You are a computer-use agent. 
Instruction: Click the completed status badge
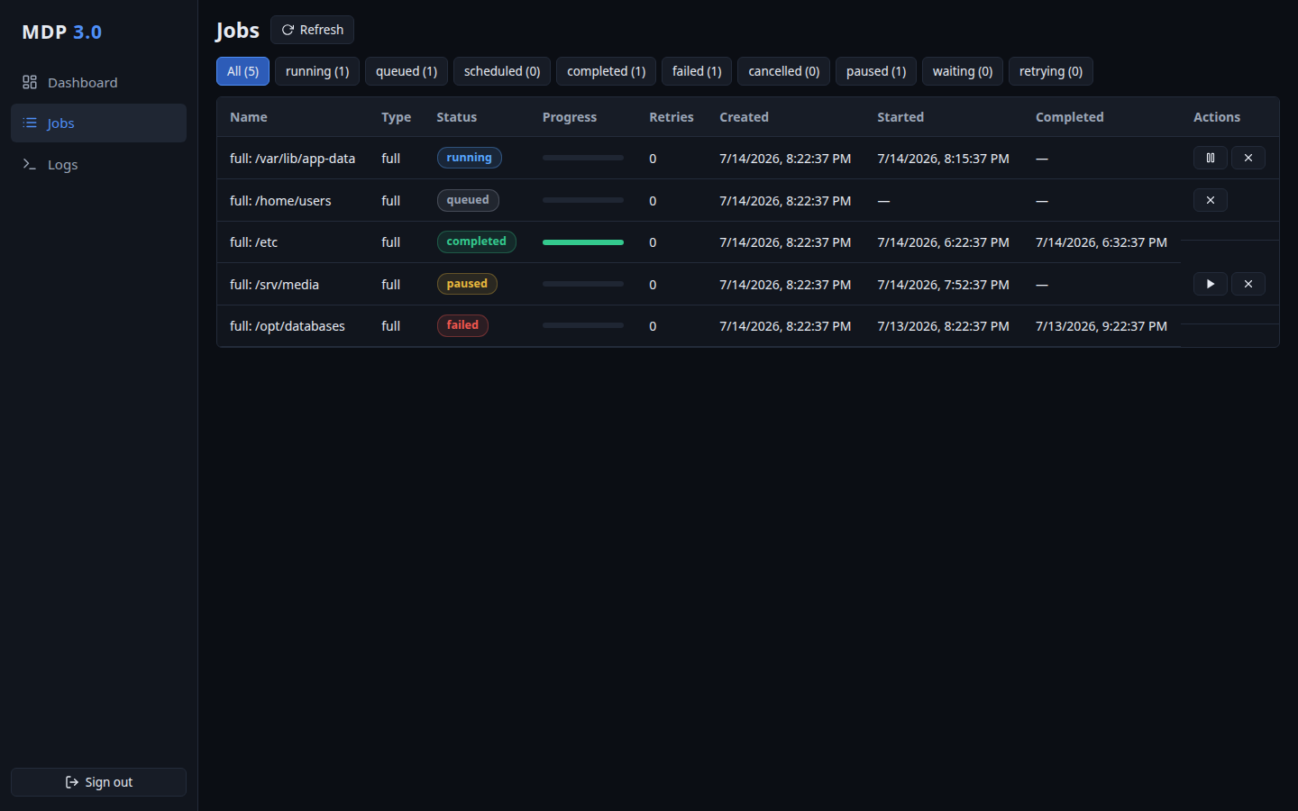[476, 241]
